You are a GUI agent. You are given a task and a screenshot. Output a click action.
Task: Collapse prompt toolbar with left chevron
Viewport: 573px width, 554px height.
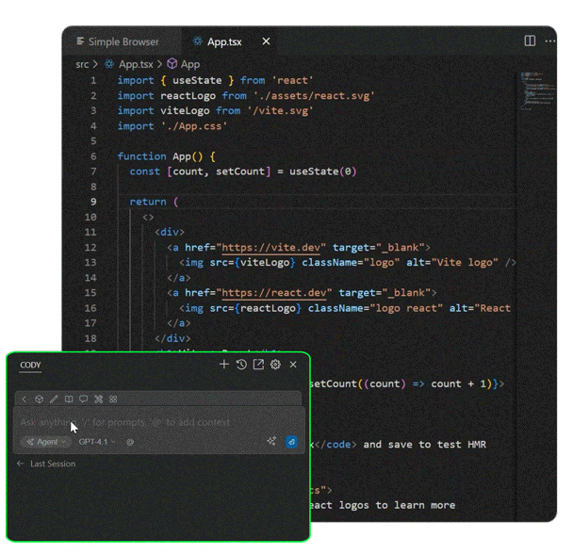(x=25, y=399)
